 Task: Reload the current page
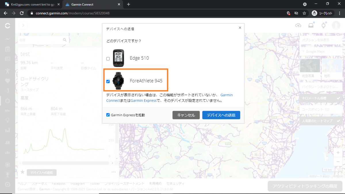[x=22, y=13]
